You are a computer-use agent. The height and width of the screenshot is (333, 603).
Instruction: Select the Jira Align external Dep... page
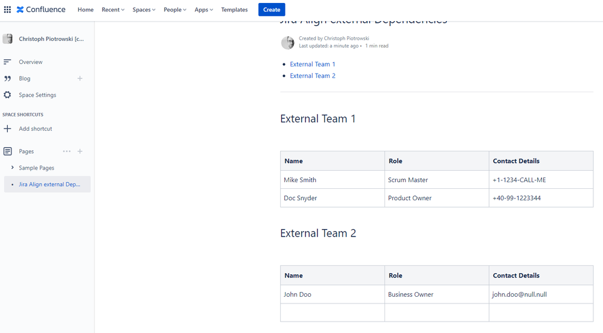click(x=47, y=184)
